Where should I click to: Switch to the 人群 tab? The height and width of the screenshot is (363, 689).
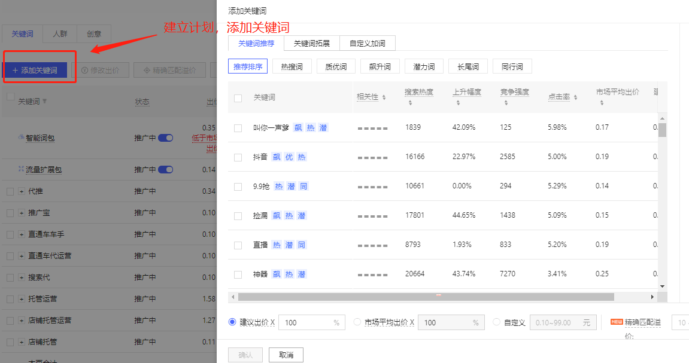point(60,34)
